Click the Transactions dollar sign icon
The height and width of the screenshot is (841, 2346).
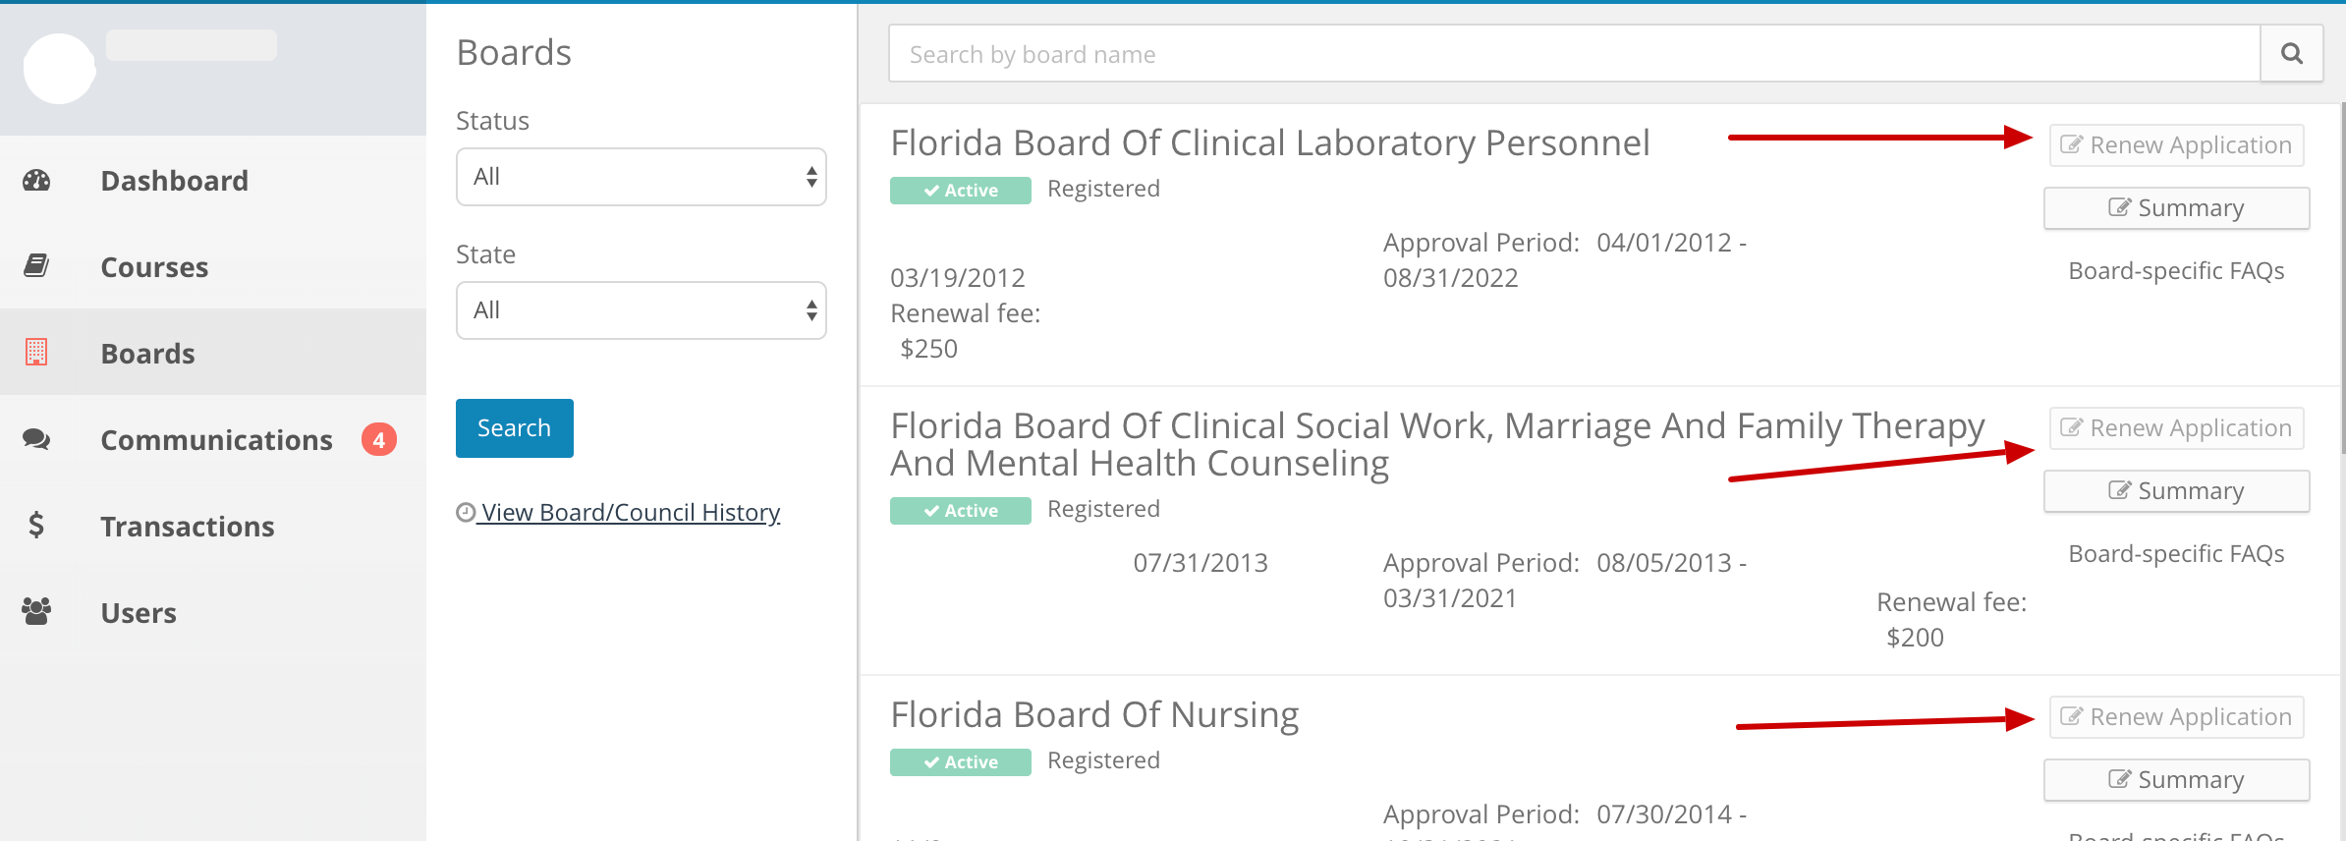[x=36, y=525]
